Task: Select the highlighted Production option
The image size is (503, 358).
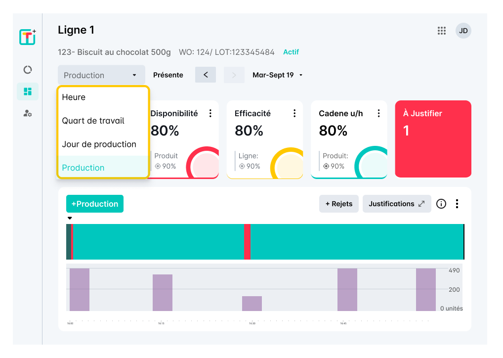Action: 103,167
